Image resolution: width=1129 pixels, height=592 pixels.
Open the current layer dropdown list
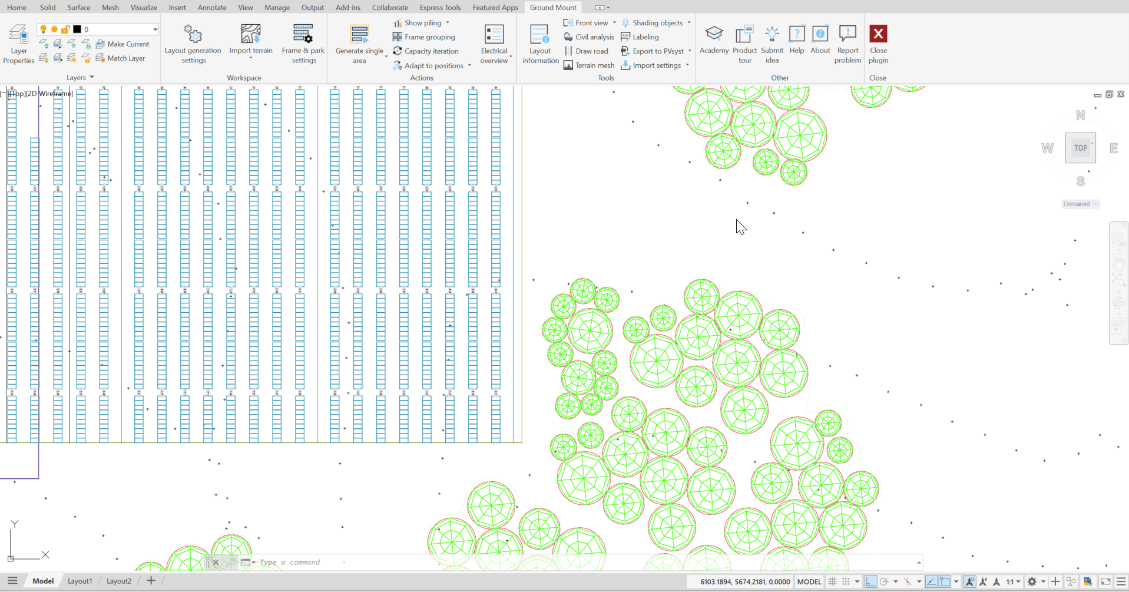click(155, 29)
